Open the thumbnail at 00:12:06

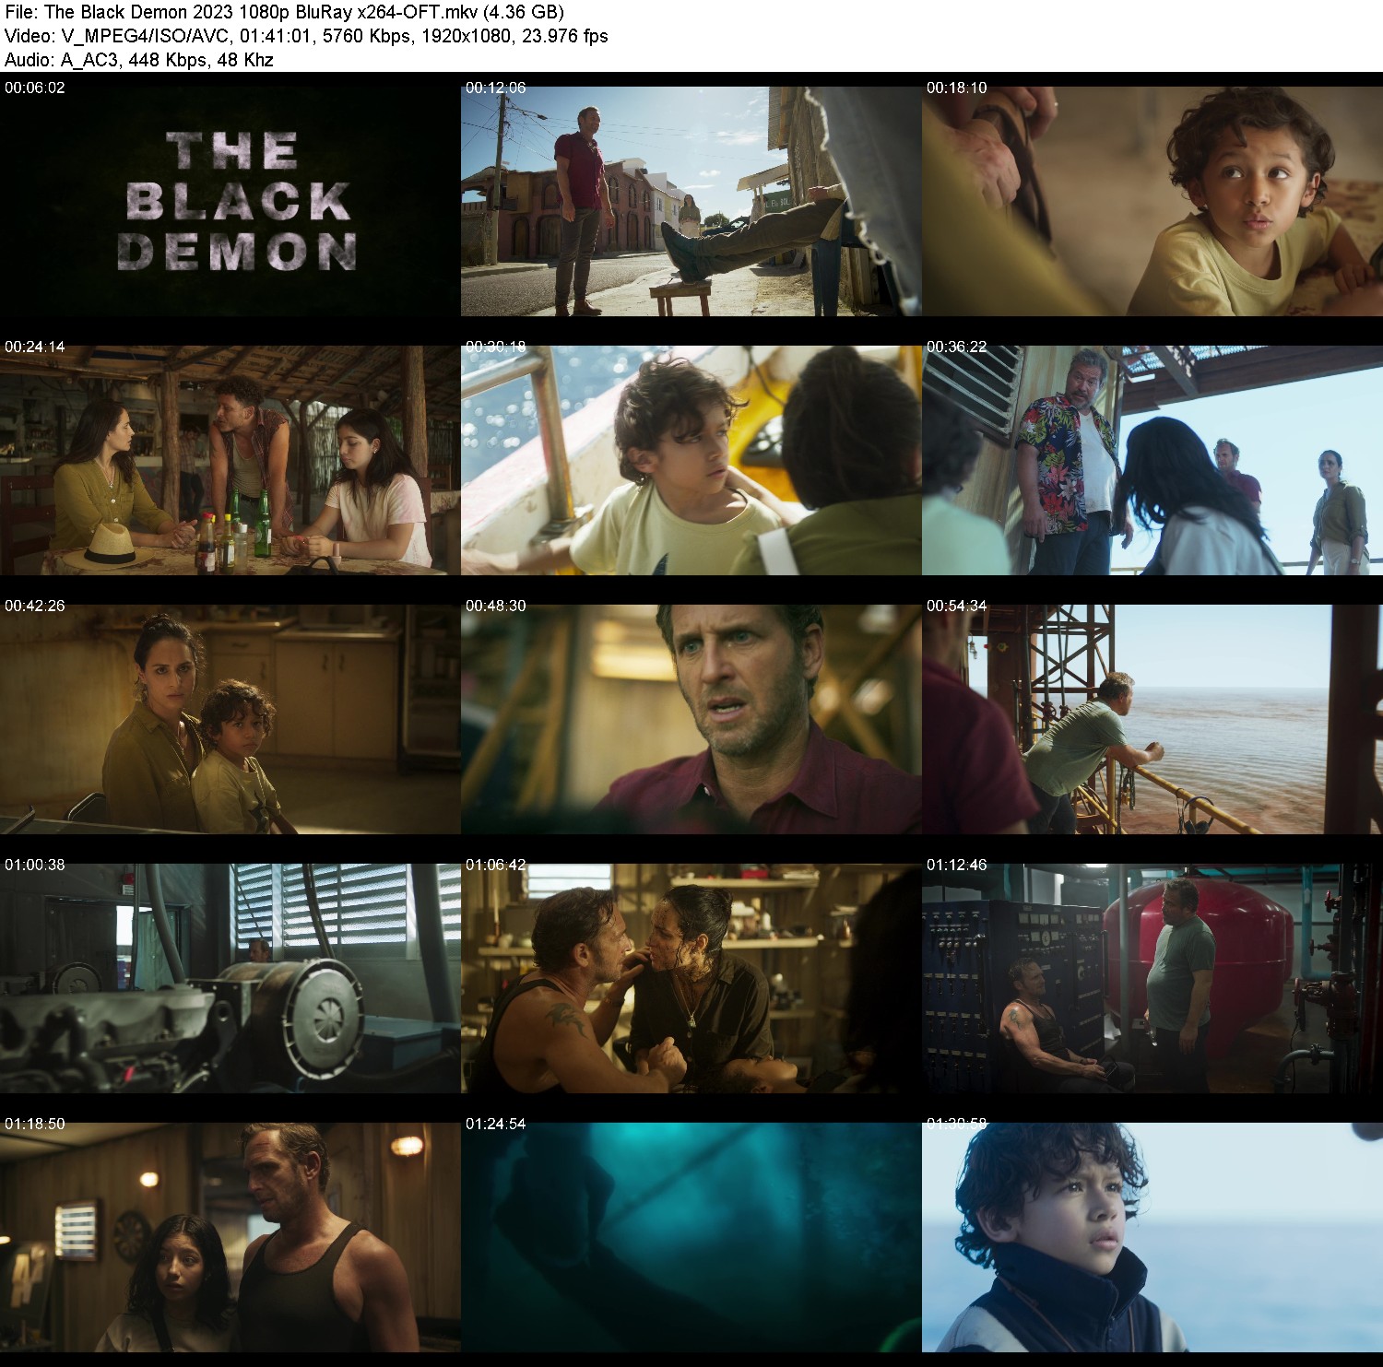coord(691,202)
